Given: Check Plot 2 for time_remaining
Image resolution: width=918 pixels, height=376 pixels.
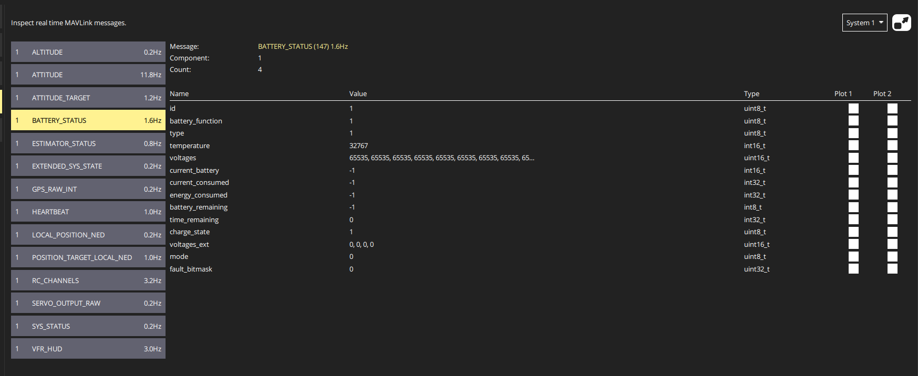Looking at the screenshot, I should 892,220.
